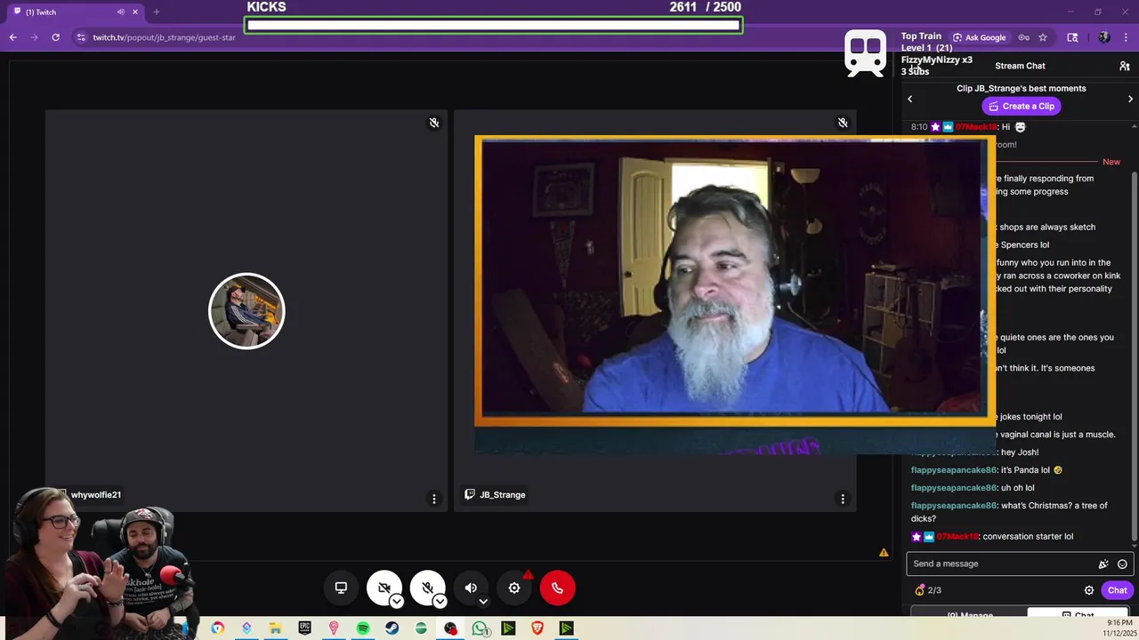
Task: Click username flappyseapancake86 saying hey Josh
Action: [953, 452]
